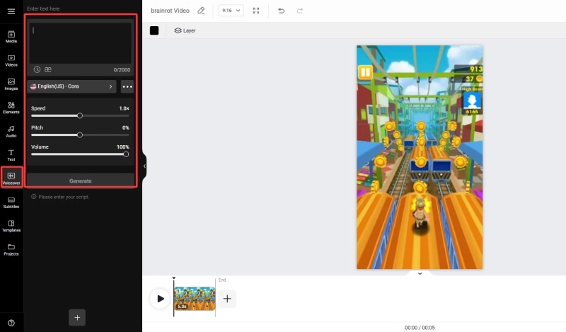Expand the 9:16 aspect ratio dropdown

pyautogui.click(x=231, y=11)
